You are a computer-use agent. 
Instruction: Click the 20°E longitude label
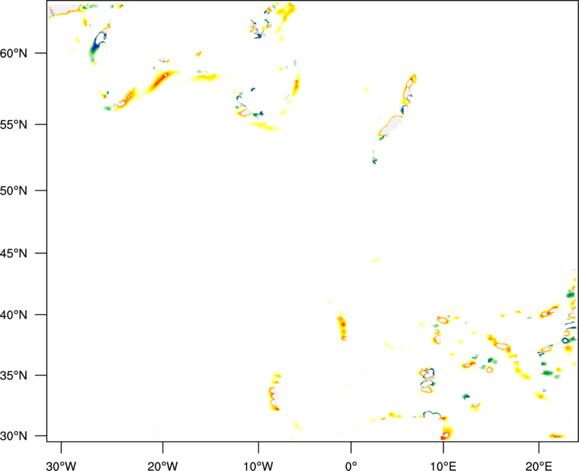point(538,466)
